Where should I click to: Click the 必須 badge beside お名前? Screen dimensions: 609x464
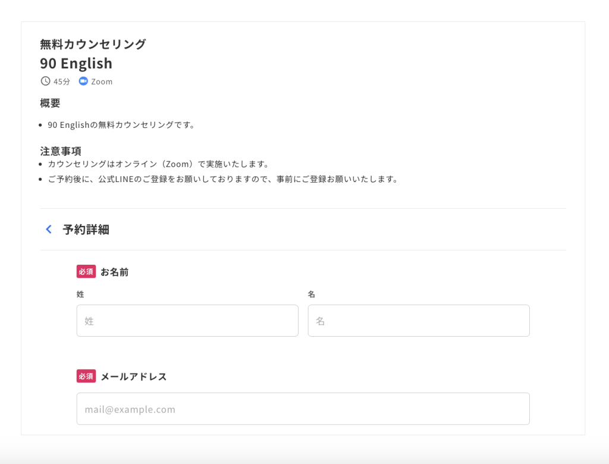pos(86,272)
